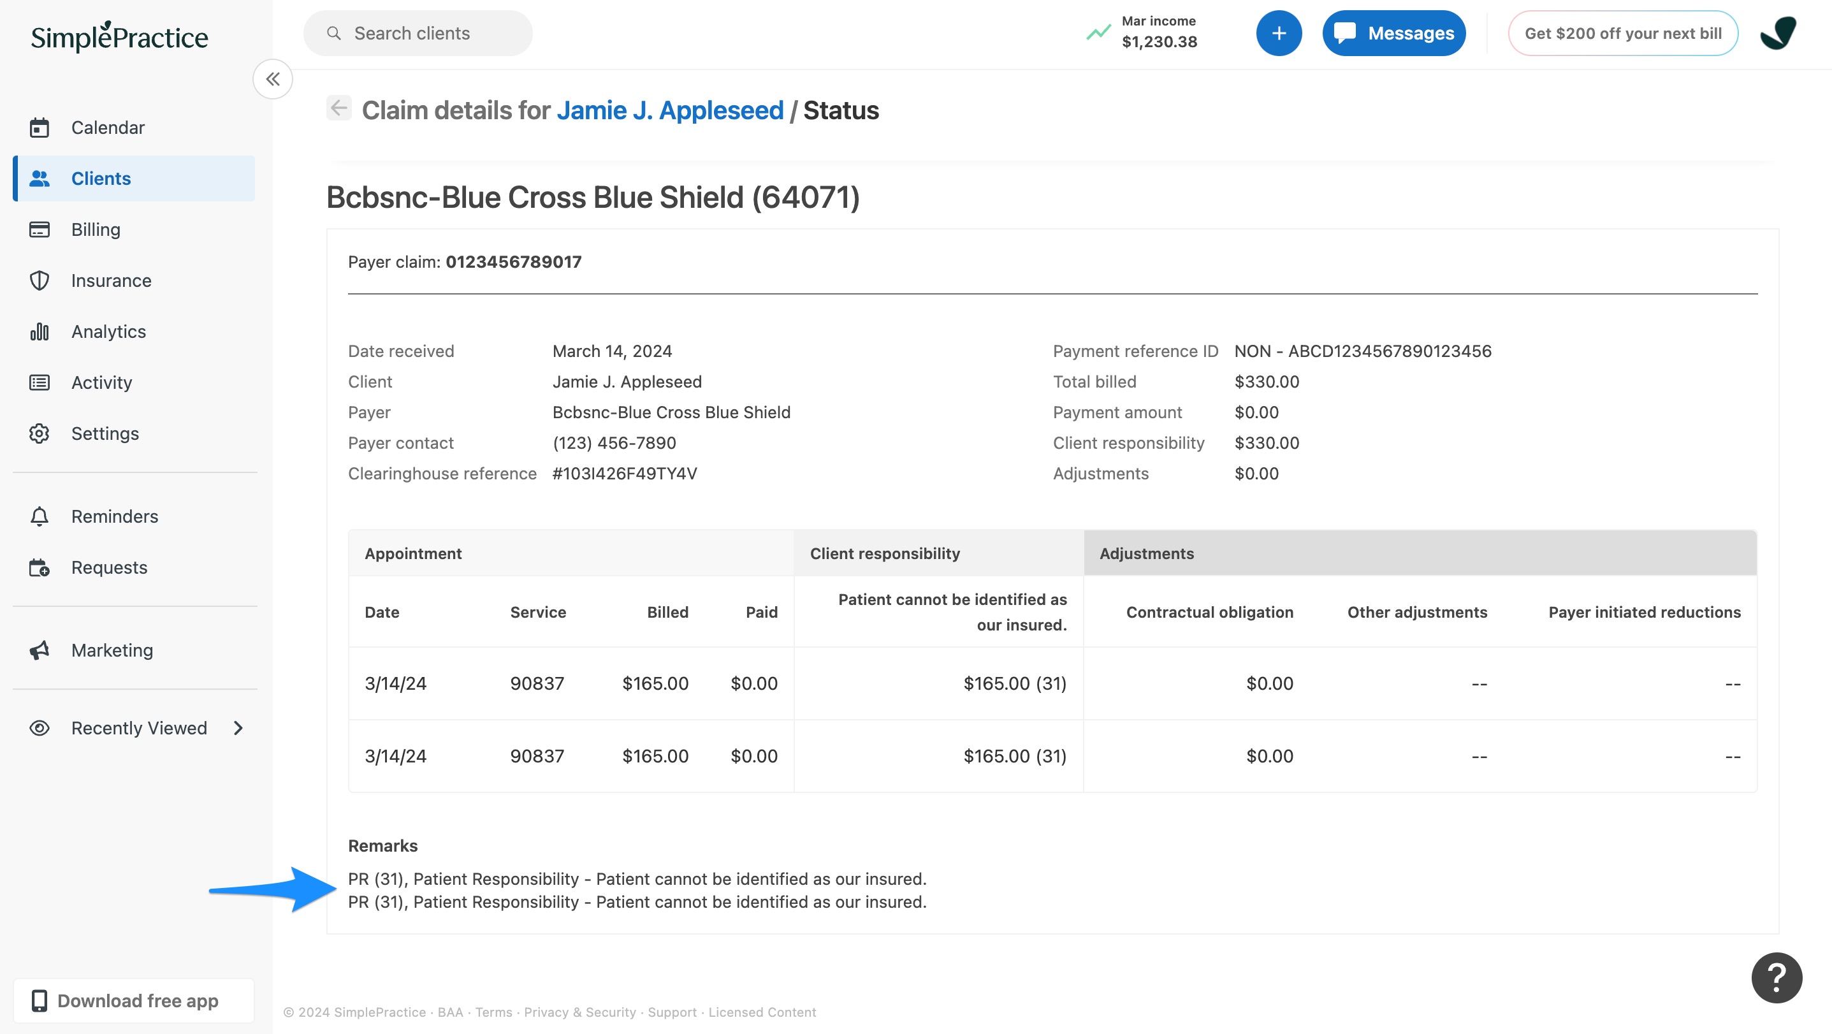Image resolution: width=1832 pixels, height=1034 pixels.
Task: Click the Contractual obligation column header
Action: coord(1210,612)
